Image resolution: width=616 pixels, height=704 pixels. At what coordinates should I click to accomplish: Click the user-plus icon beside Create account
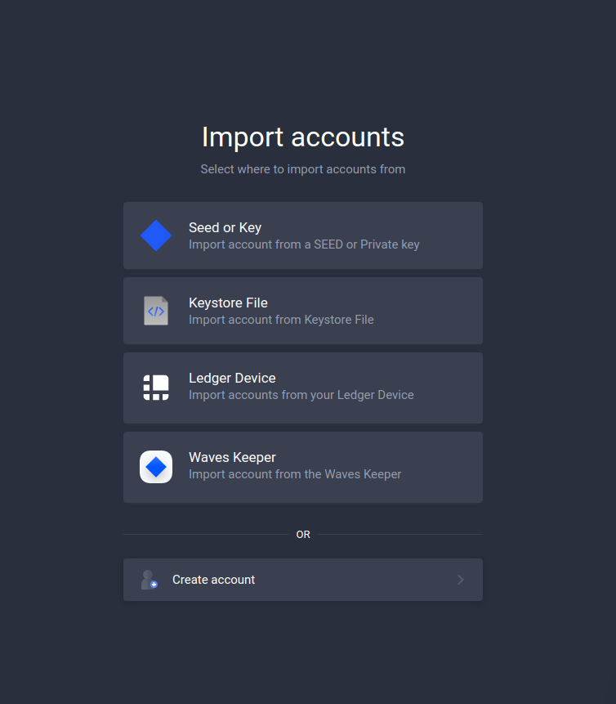tap(149, 580)
